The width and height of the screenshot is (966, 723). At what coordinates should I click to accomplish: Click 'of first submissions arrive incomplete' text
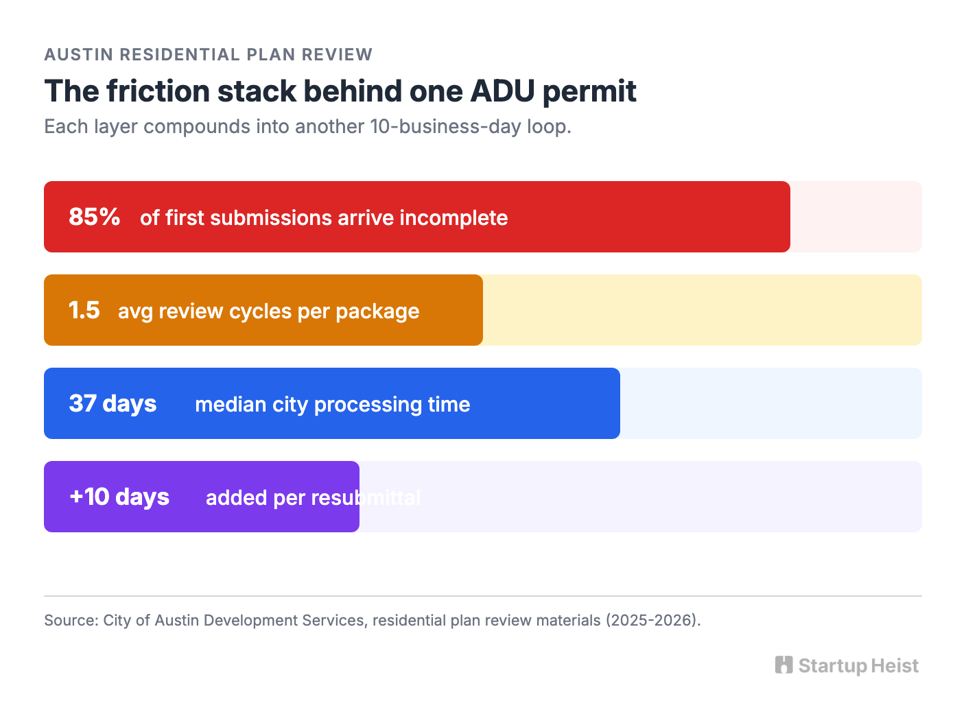pos(324,218)
